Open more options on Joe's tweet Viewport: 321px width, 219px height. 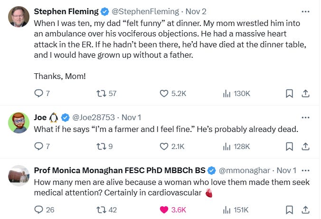tap(305, 117)
